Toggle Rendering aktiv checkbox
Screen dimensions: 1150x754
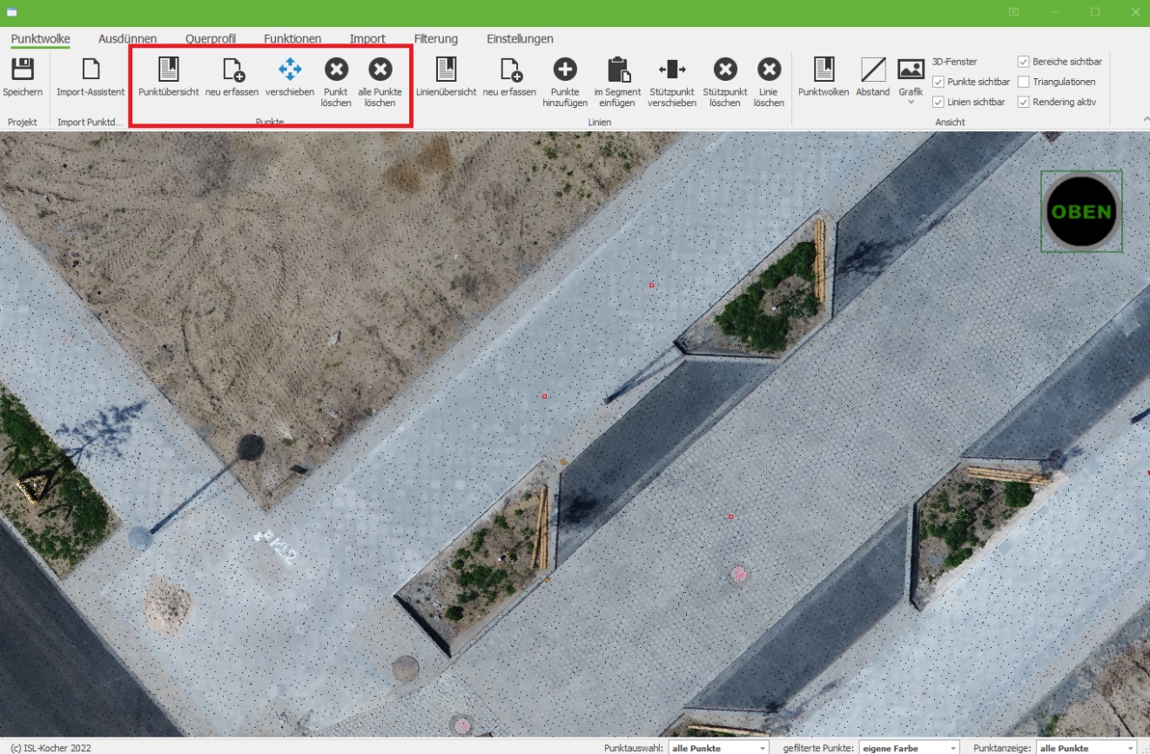pos(1024,102)
